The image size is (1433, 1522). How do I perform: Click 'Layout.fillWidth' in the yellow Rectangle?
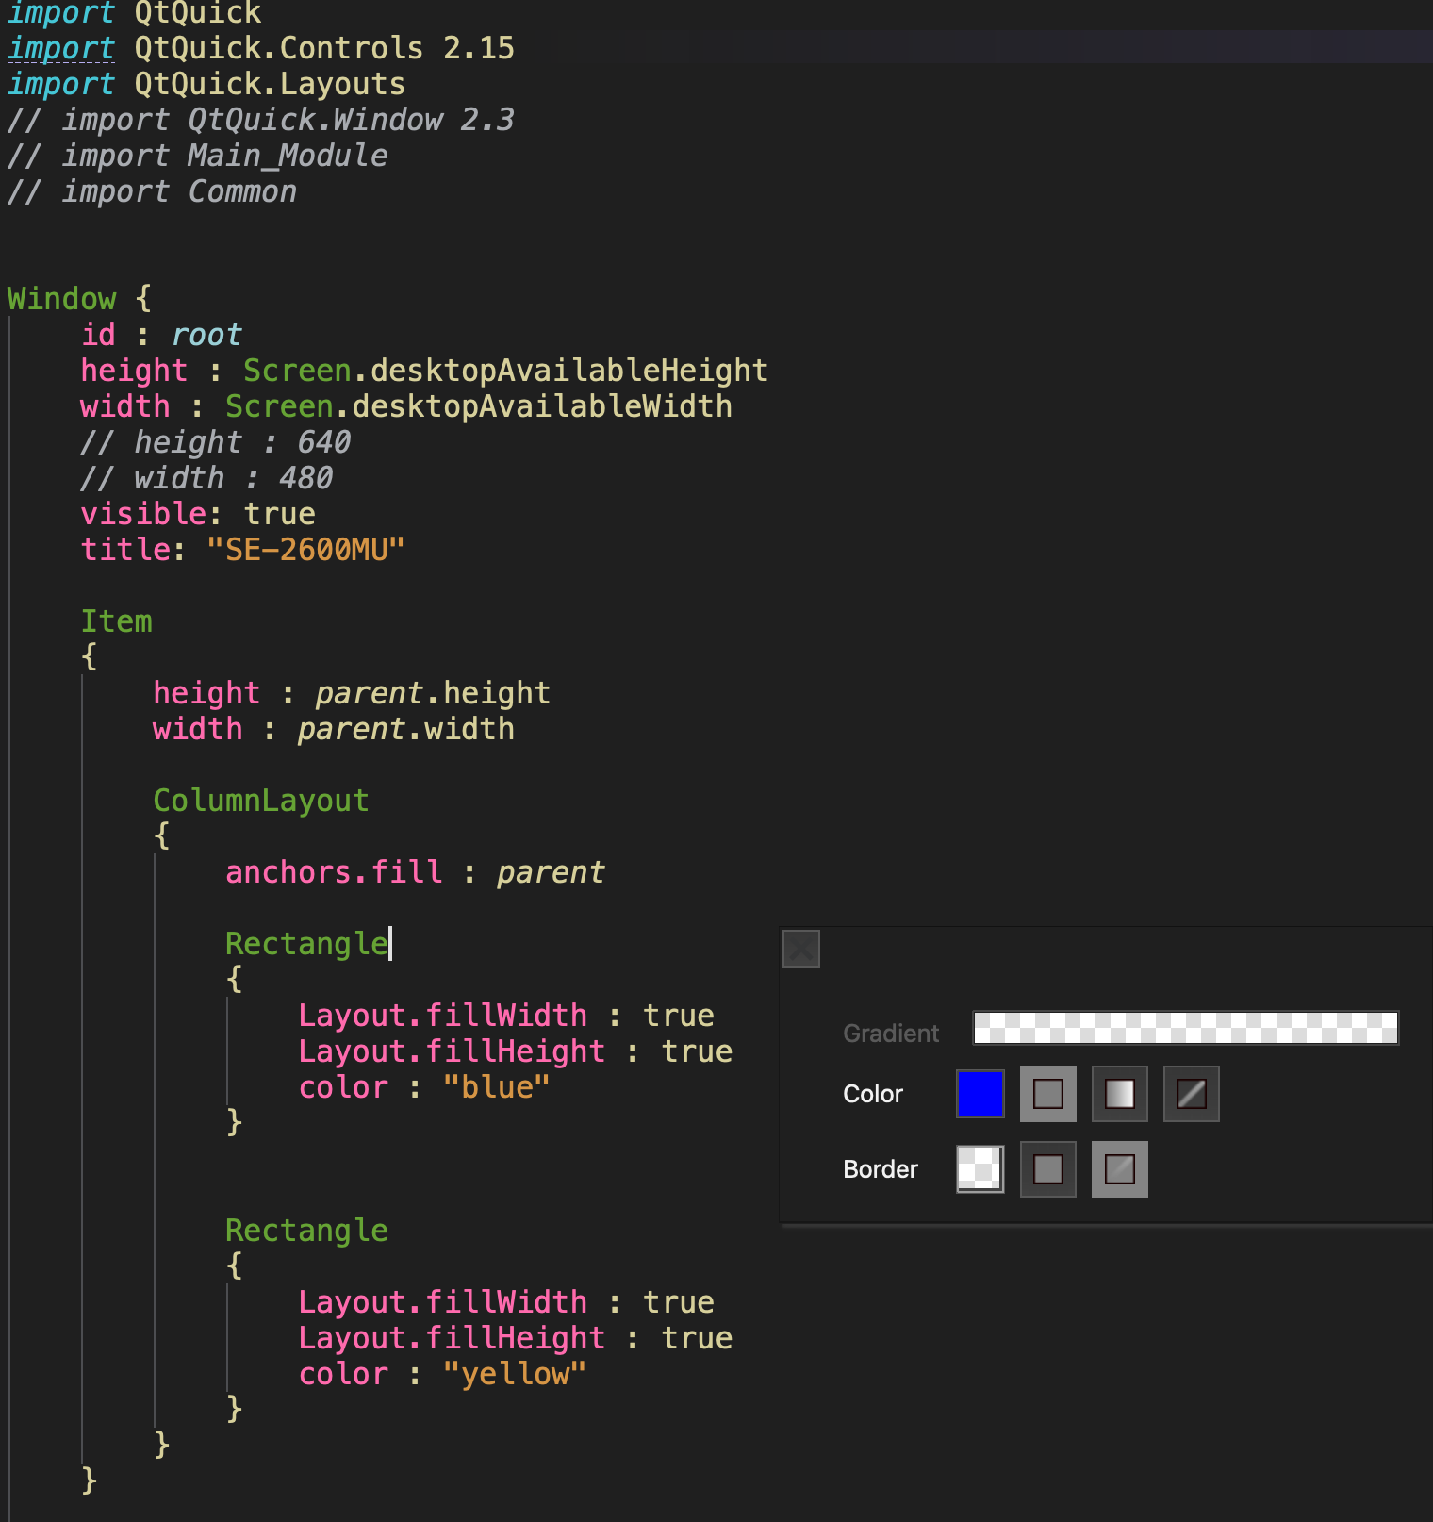442,1302
